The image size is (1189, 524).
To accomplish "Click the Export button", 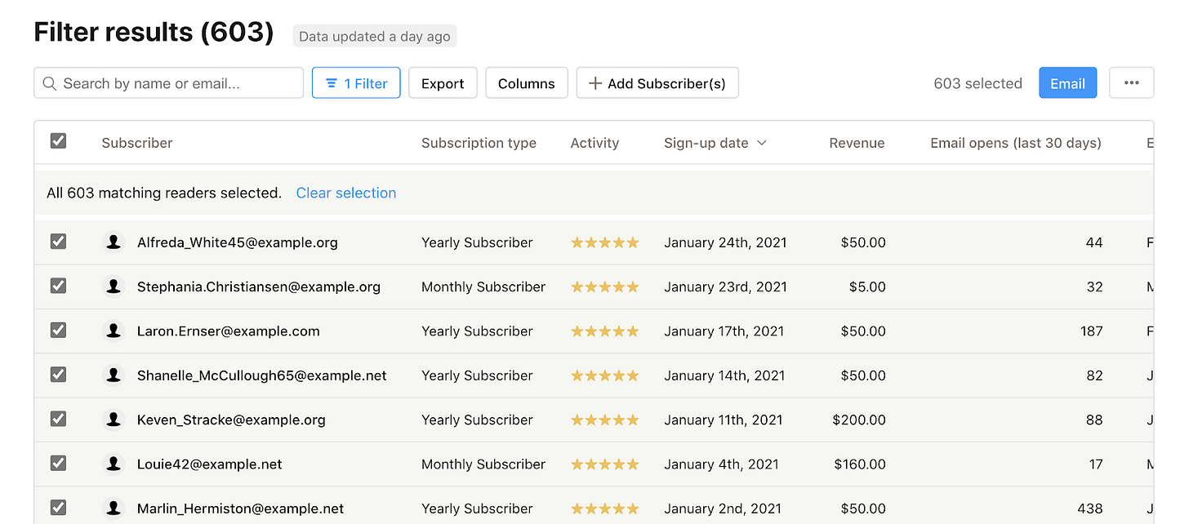I will pyautogui.click(x=443, y=82).
